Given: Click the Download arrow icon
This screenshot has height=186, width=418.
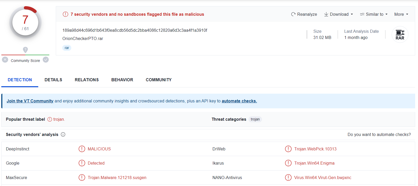Looking at the screenshot, I should click(326, 14).
